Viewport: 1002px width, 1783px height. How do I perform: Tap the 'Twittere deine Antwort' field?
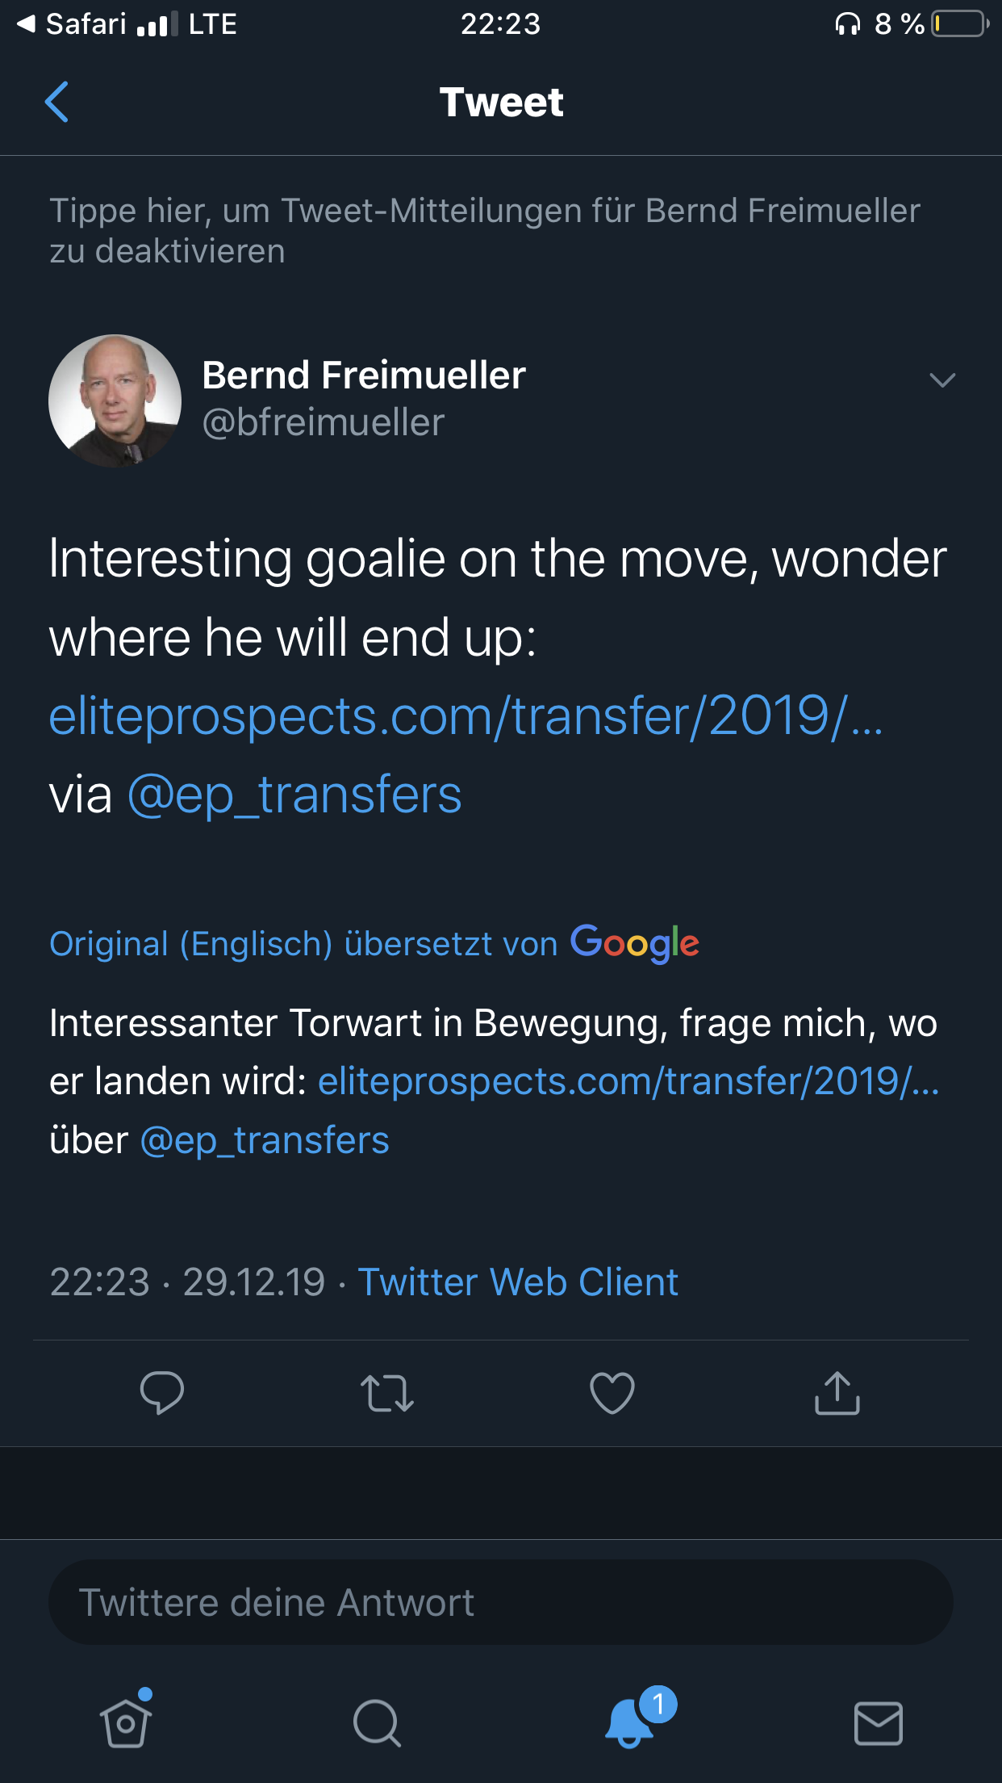pos(500,1602)
